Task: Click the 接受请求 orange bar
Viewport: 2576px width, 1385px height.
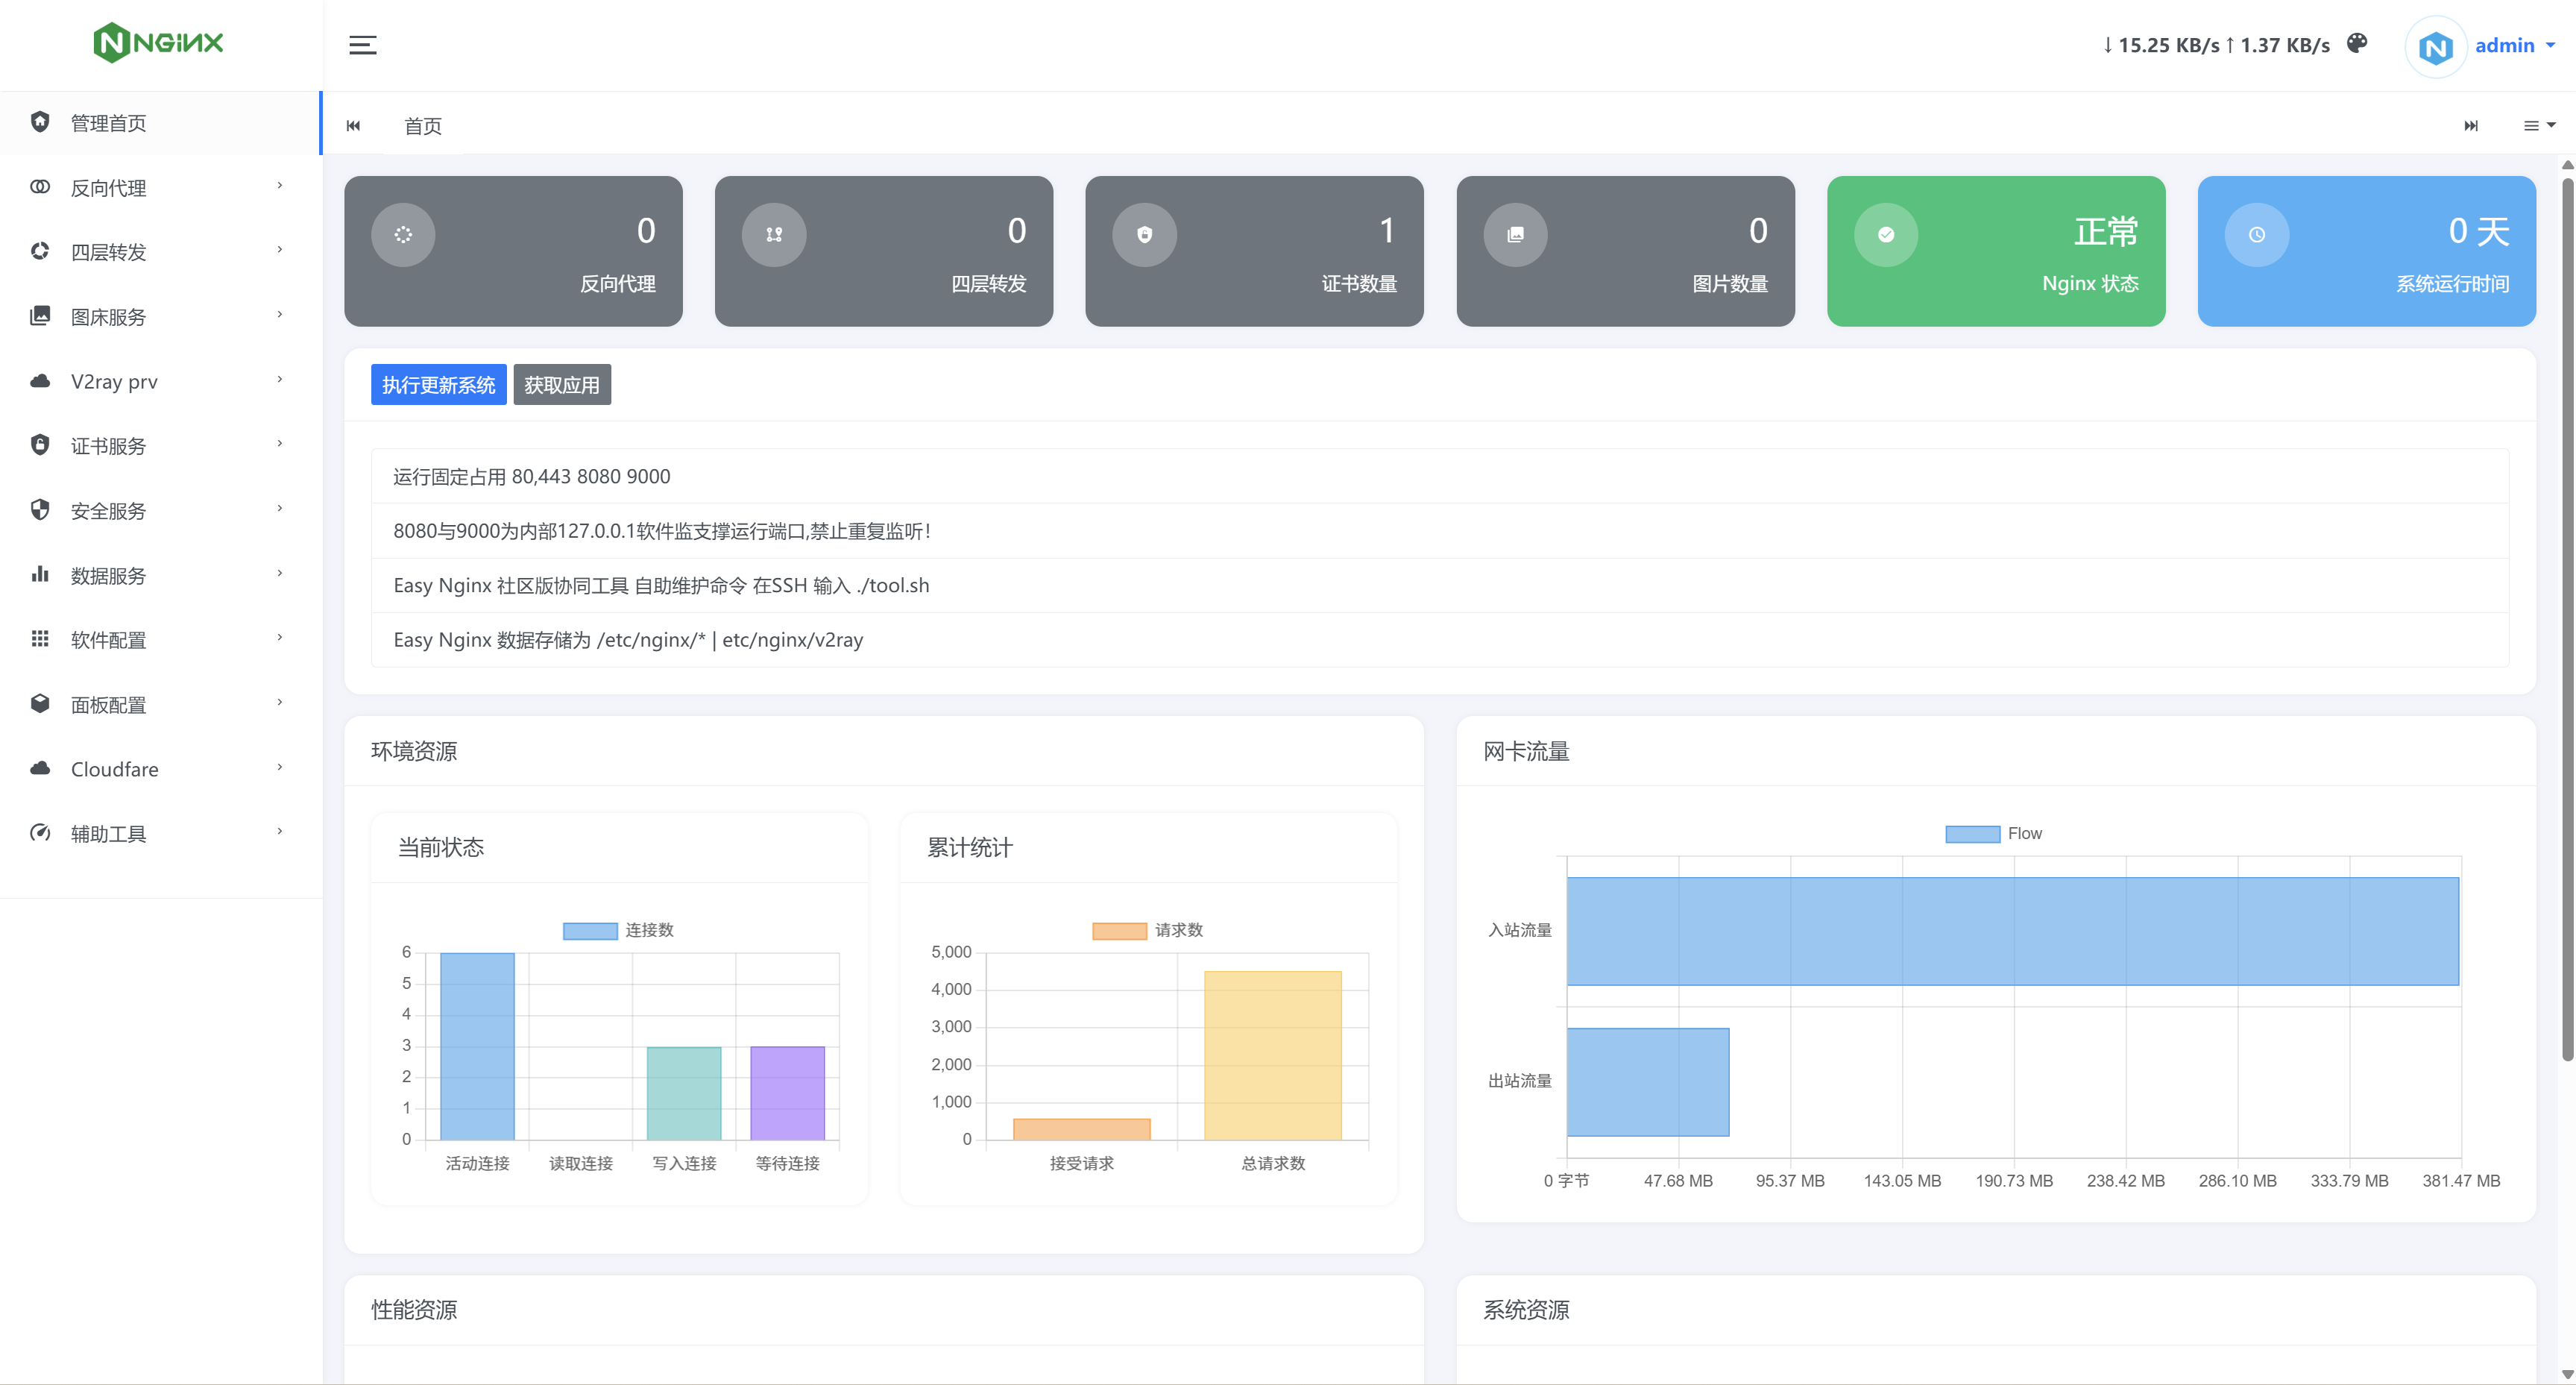Action: click(x=1081, y=1129)
